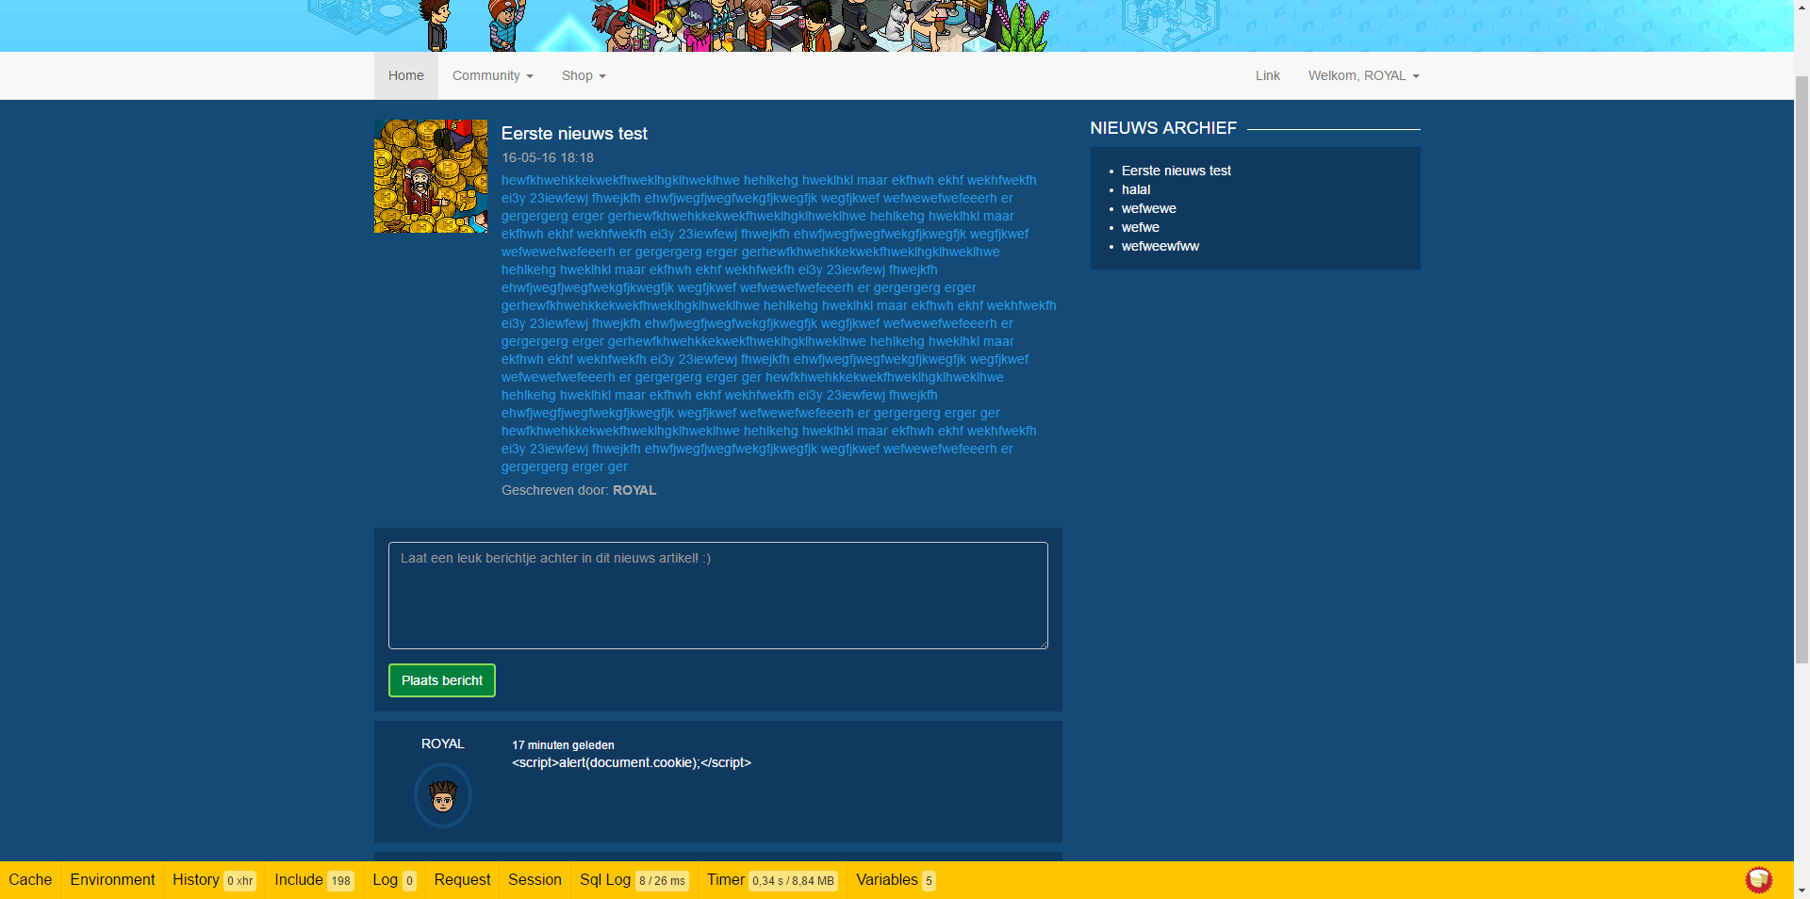Screen dimensions: 1810x899
Task: Open the Request debug panel
Action: pos(462,880)
